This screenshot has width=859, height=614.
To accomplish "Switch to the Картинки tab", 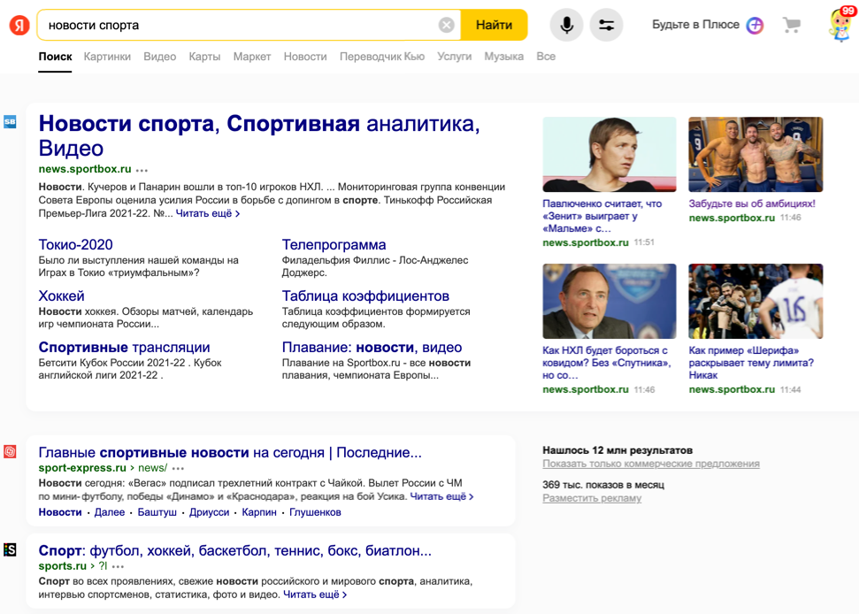I will (107, 57).
